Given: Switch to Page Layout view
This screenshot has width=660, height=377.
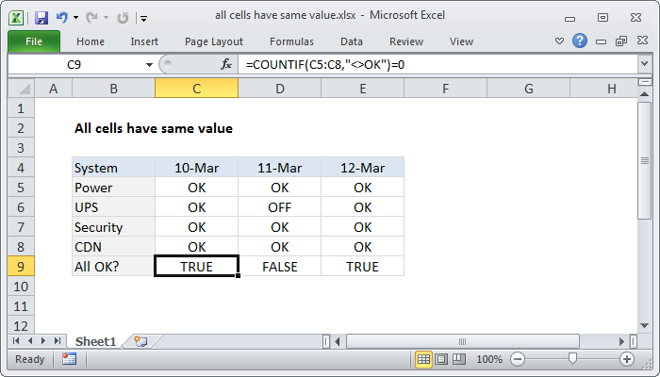Looking at the screenshot, I should coord(442,359).
